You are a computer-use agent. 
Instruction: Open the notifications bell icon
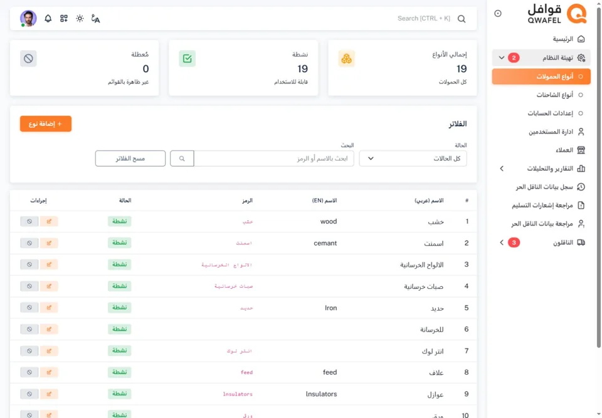(48, 18)
